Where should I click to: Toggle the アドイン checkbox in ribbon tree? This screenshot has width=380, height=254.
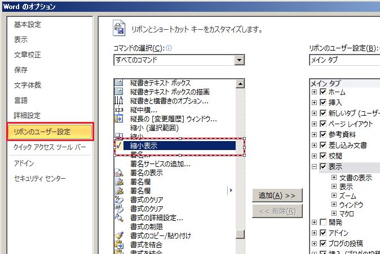tap(323, 233)
